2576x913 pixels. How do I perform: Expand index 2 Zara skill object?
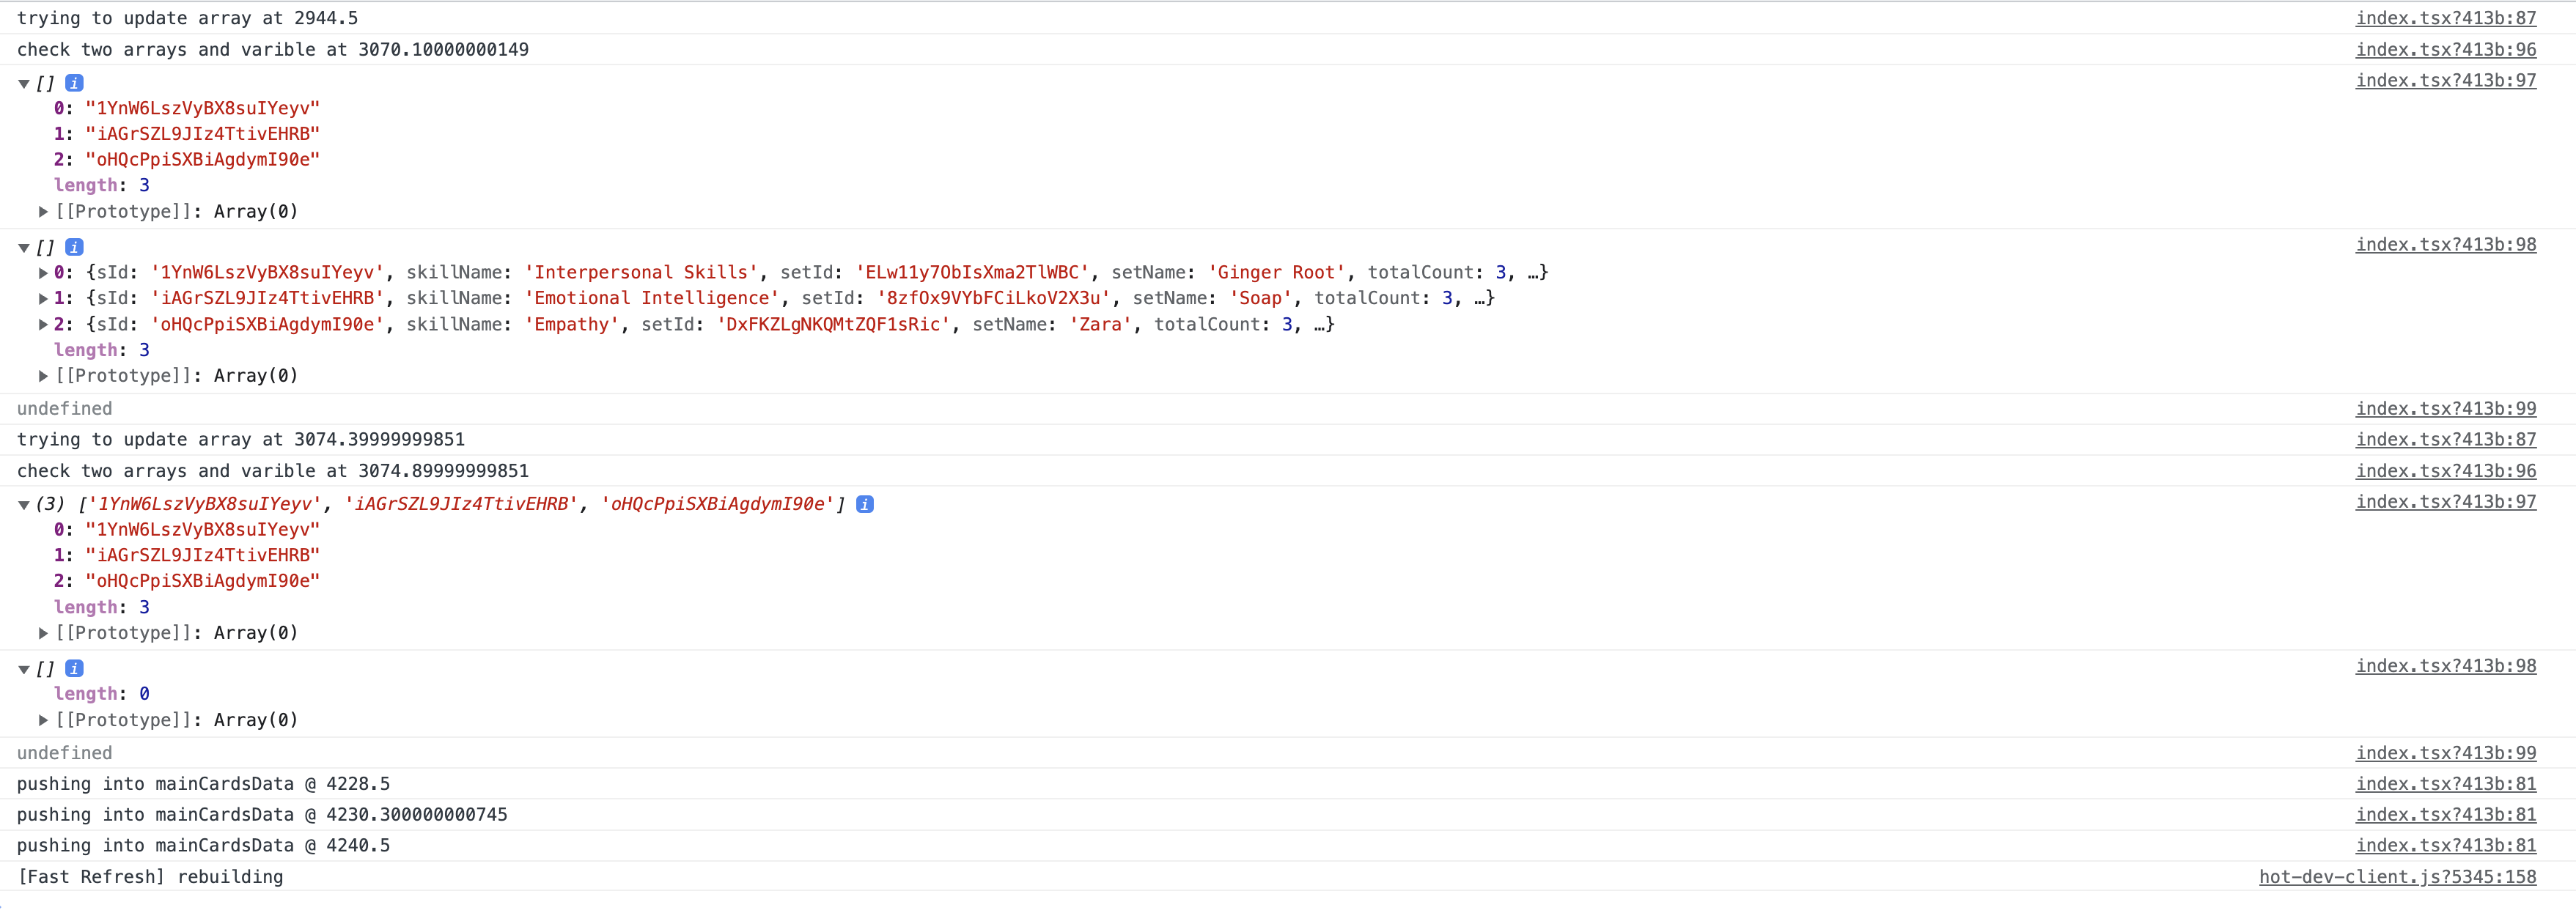43,324
